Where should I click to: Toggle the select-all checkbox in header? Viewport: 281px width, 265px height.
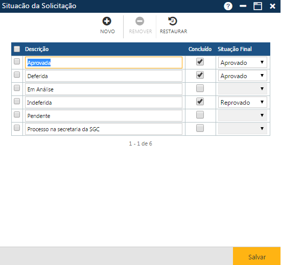click(x=17, y=49)
